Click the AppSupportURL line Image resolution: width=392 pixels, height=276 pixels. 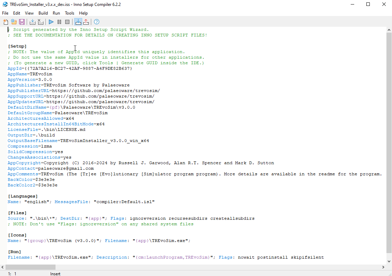click(81, 96)
